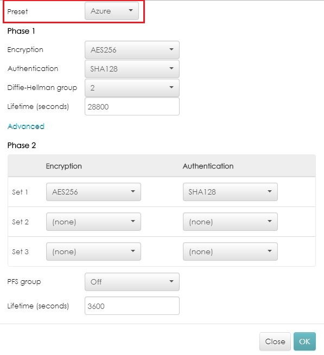This screenshot has height=355, width=324.
Task: Click the arrow icon on the Preset dropdown
Action: point(131,10)
